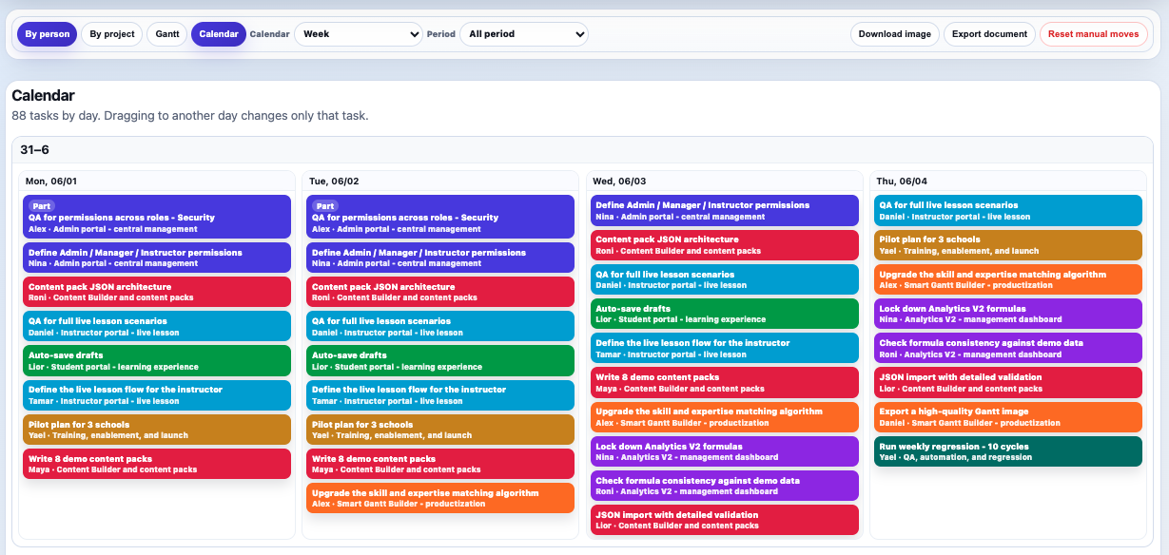Click the Part badge on Monday's task
Image resolution: width=1169 pixels, height=555 pixels.
[41, 205]
